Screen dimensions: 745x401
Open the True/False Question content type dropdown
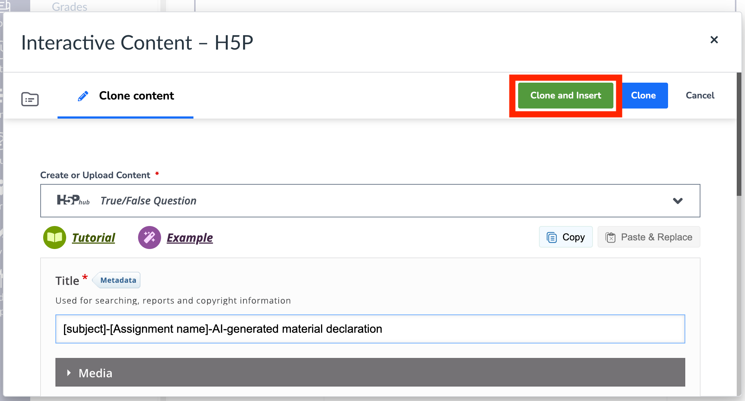(370, 200)
